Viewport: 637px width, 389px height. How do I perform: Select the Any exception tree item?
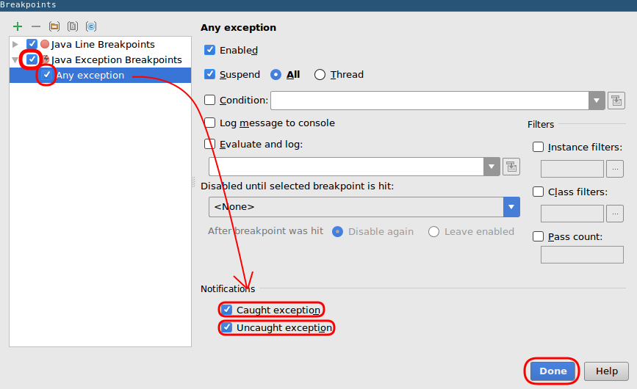90,75
